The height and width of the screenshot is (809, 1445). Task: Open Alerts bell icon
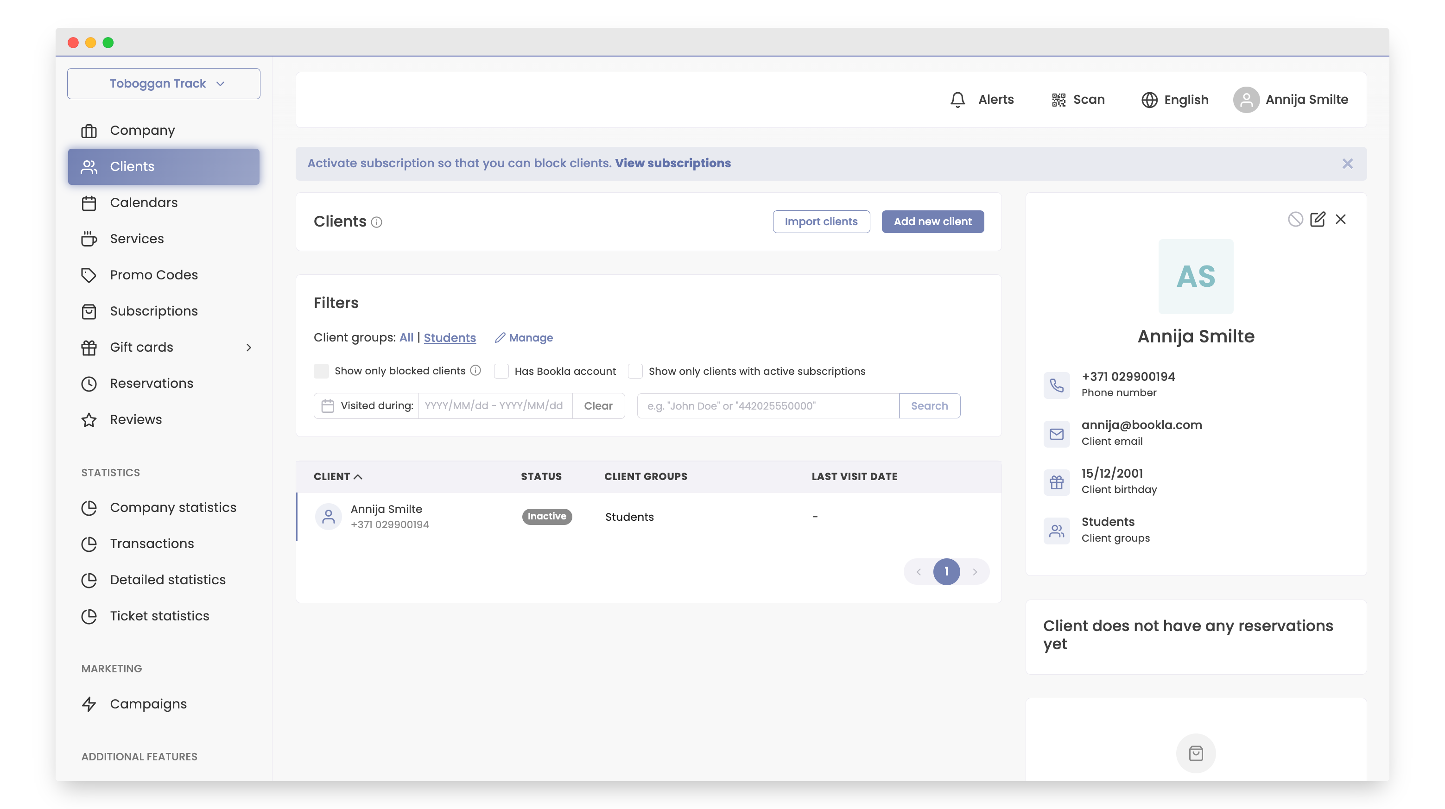pyautogui.click(x=957, y=100)
